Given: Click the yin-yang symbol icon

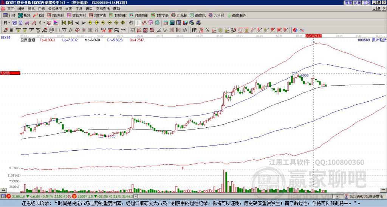Looking at the screenshot, I should tap(295, 30).
